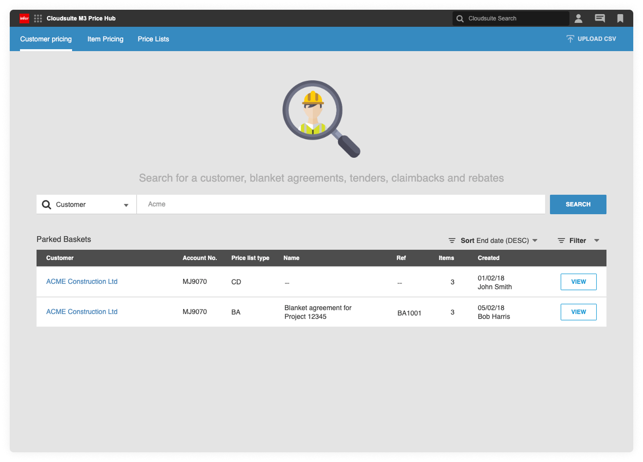The image size is (643, 462).
Task: Click the Account No. column header
Action: [x=200, y=258]
